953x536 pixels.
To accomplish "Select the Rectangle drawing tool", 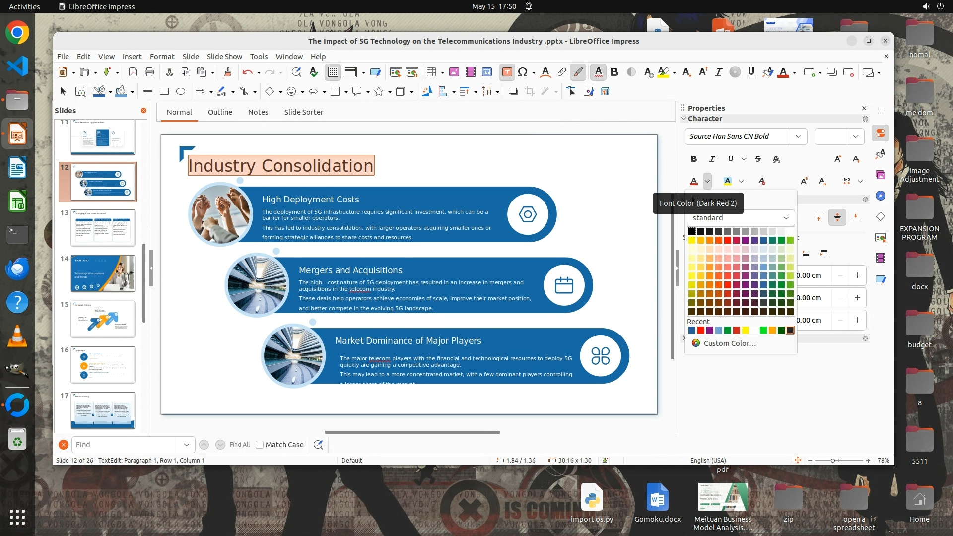I will 164,91.
